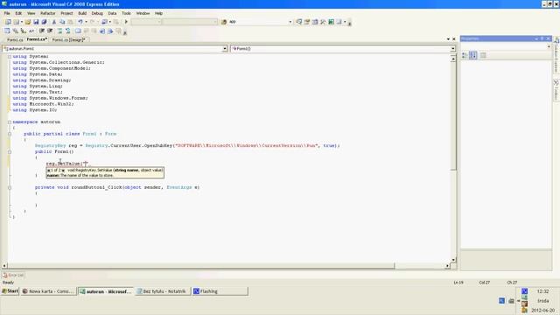Click the Display Quick Info icon
This screenshot has width=560, height=315.
[x=24, y=31]
